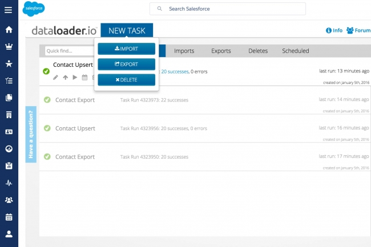Open the NEW TASK dropdown
This screenshot has width=371, height=247.
pyautogui.click(x=127, y=31)
